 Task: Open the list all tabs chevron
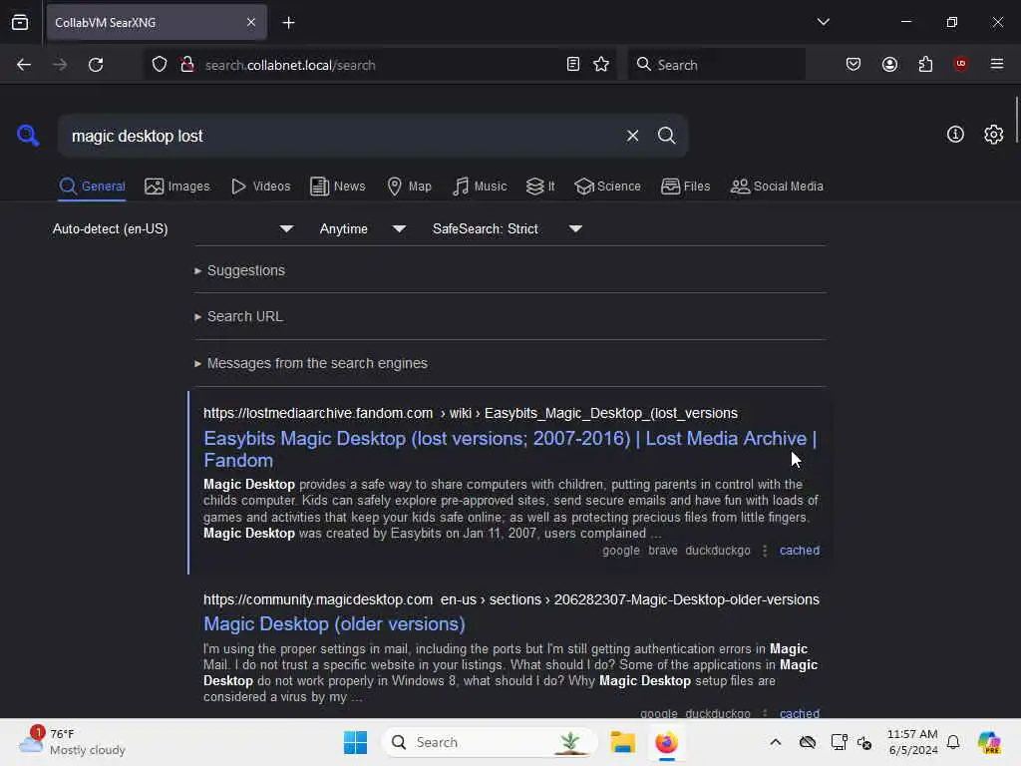pos(823,22)
